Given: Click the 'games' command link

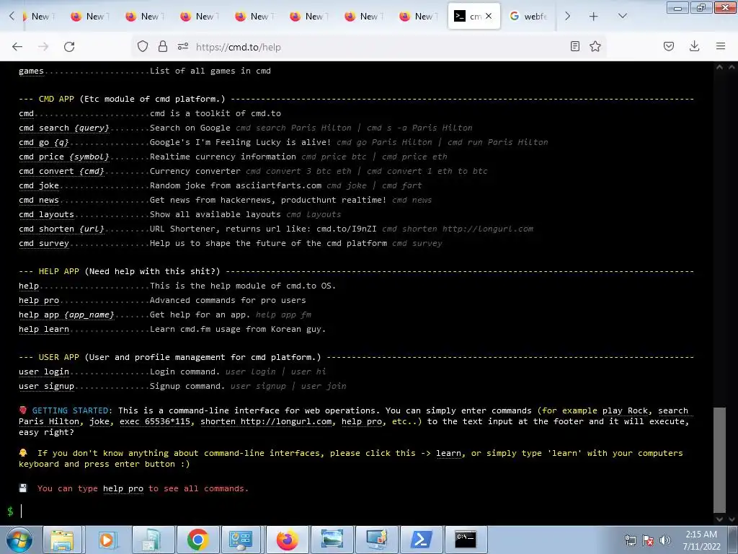Looking at the screenshot, I should (x=31, y=71).
